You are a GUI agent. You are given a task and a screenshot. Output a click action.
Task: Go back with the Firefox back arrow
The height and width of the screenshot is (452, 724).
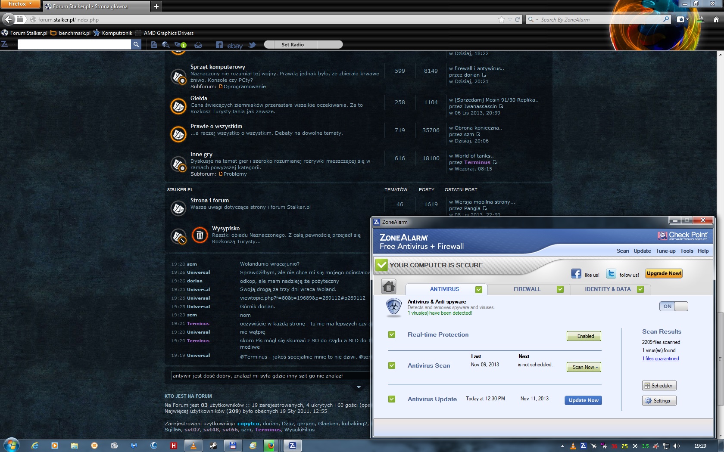[8, 19]
